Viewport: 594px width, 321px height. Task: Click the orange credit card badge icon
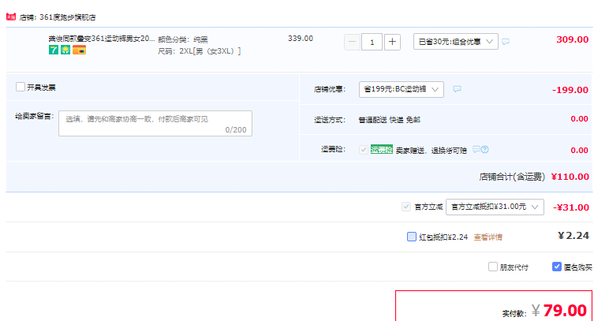tap(79, 50)
